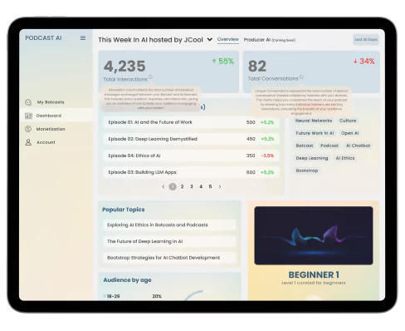Open the Last 30 Days range selector
This screenshot has width=405, height=331.
(x=366, y=40)
